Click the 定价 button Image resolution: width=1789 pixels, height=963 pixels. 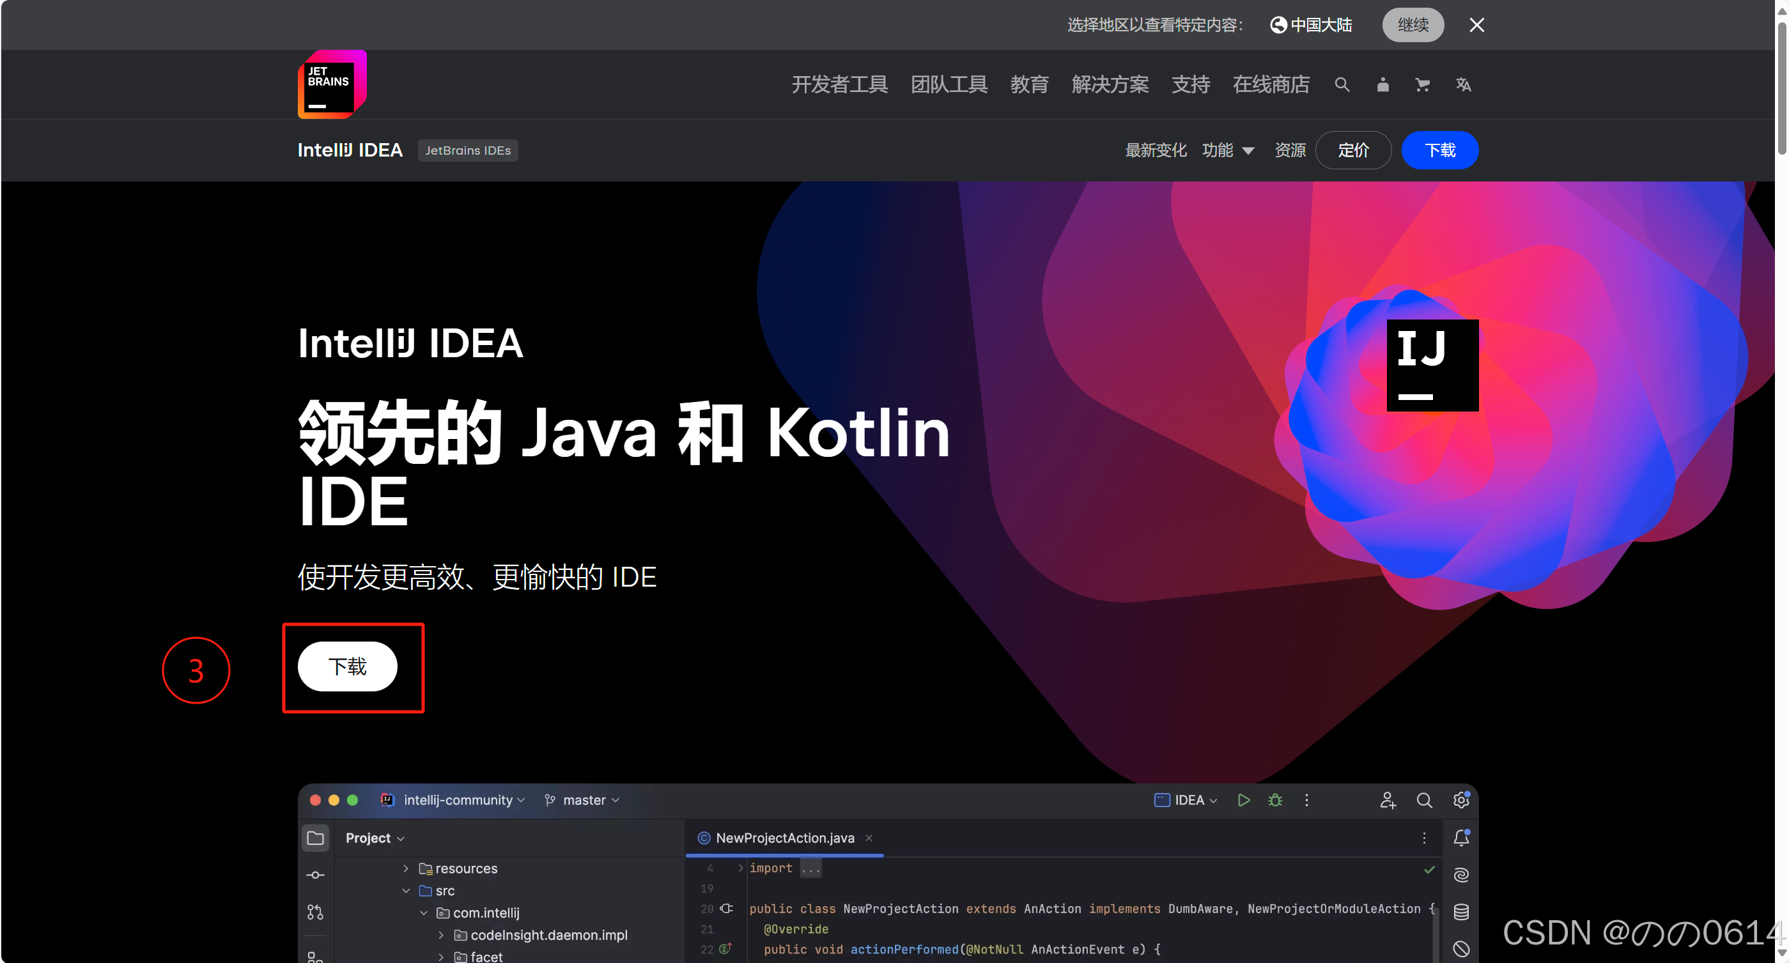coord(1353,150)
